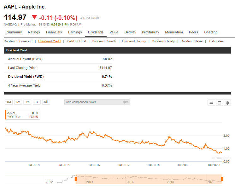
Task: Click the Dividend Yield sub-link
Action: point(50,41)
